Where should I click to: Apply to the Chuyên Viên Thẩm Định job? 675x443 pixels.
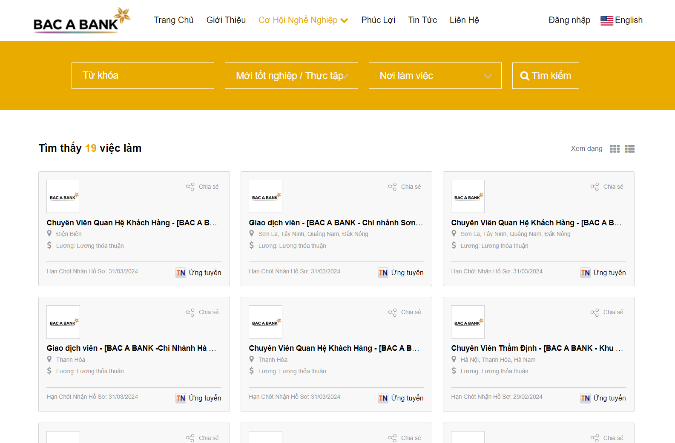pos(603,398)
